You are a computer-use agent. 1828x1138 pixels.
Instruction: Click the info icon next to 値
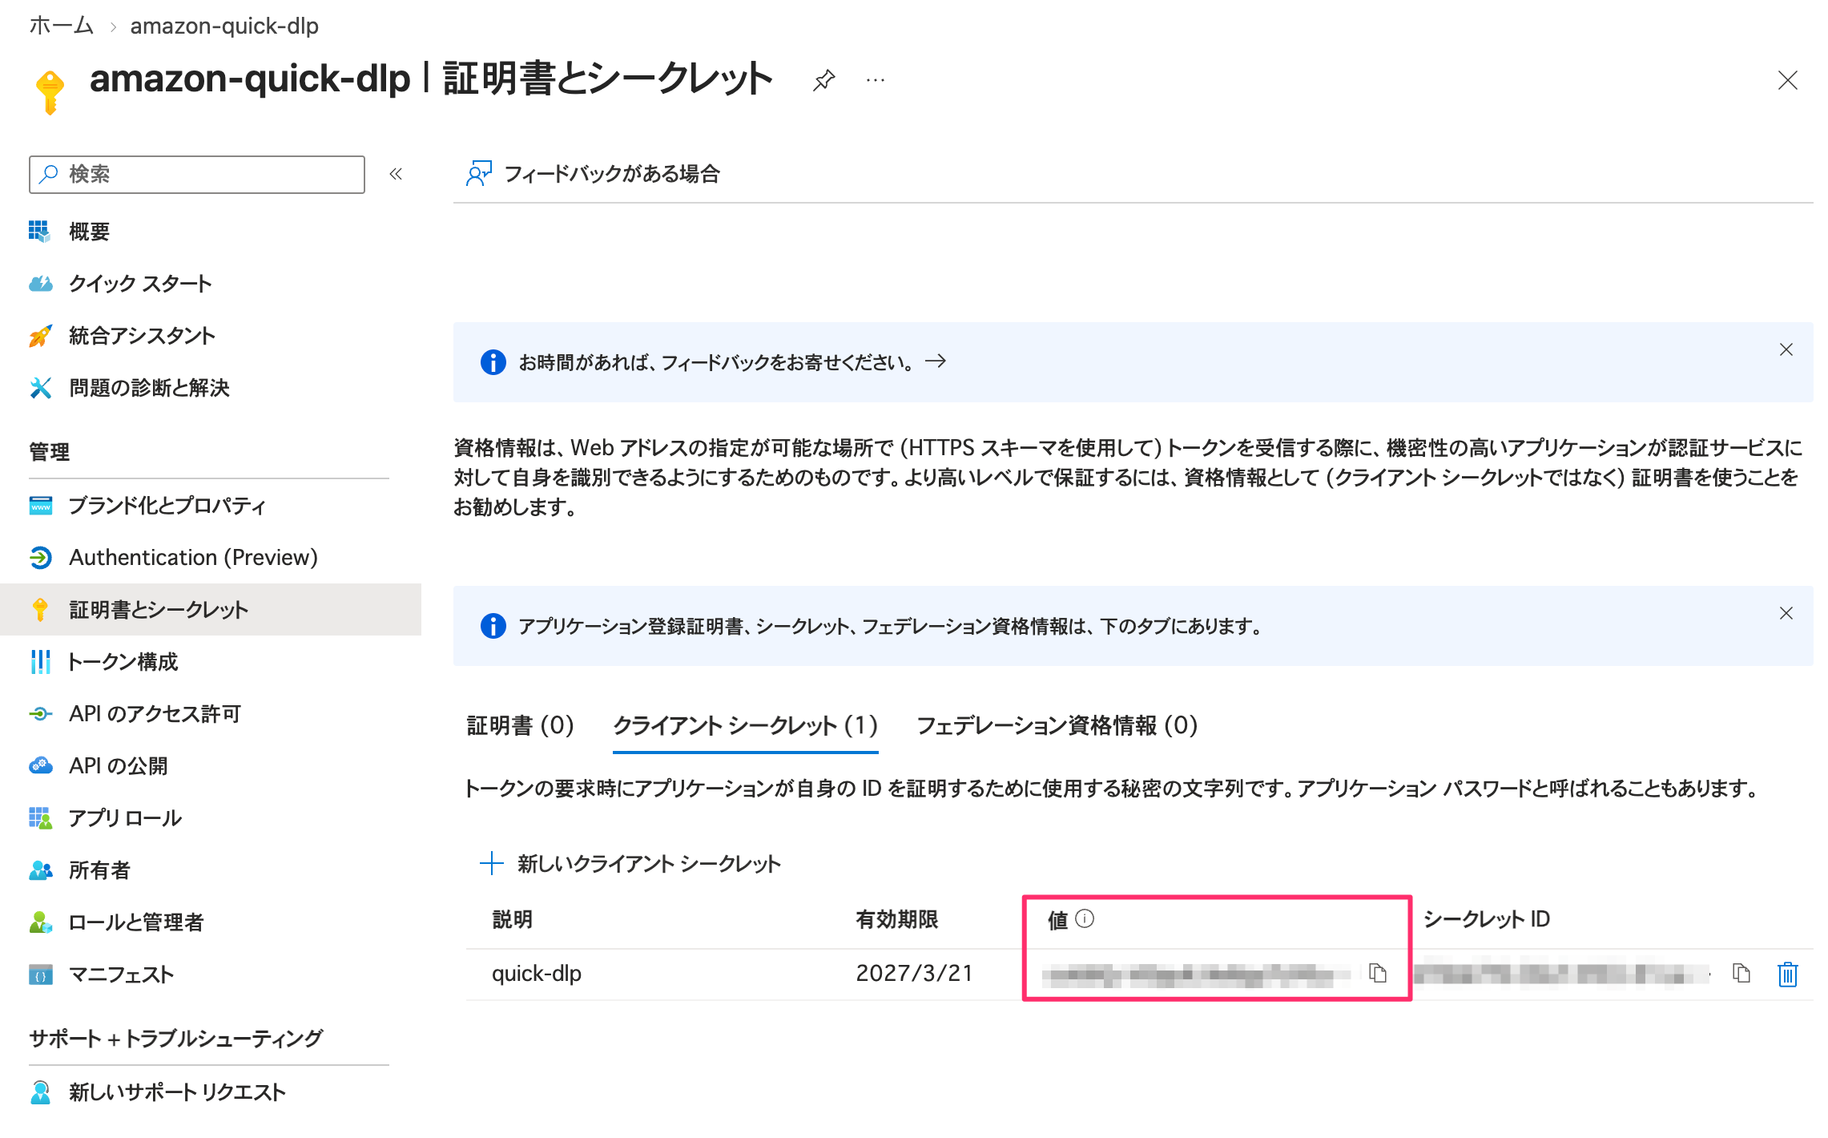[1085, 918]
